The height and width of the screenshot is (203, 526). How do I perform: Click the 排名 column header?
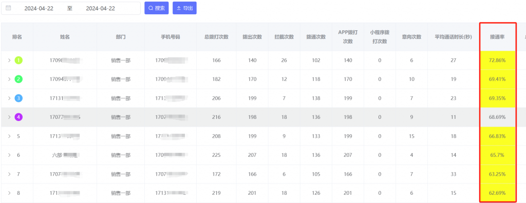17,37
